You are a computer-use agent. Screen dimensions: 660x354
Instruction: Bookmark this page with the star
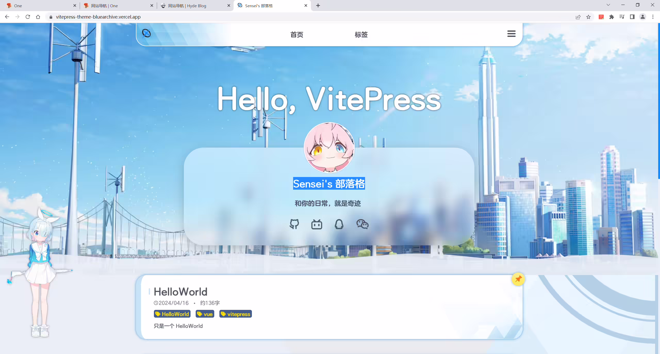[588, 17]
